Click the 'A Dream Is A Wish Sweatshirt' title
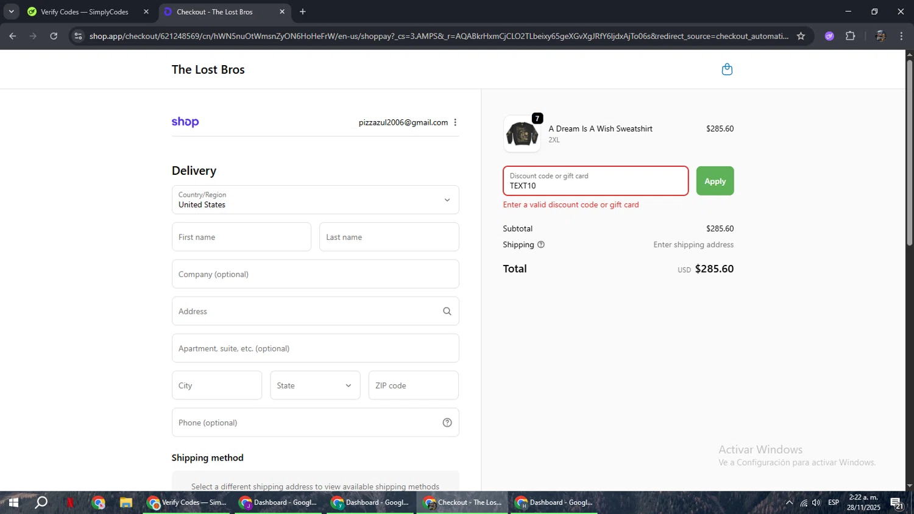The image size is (914, 514). pyautogui.click(x=600, y=128)
